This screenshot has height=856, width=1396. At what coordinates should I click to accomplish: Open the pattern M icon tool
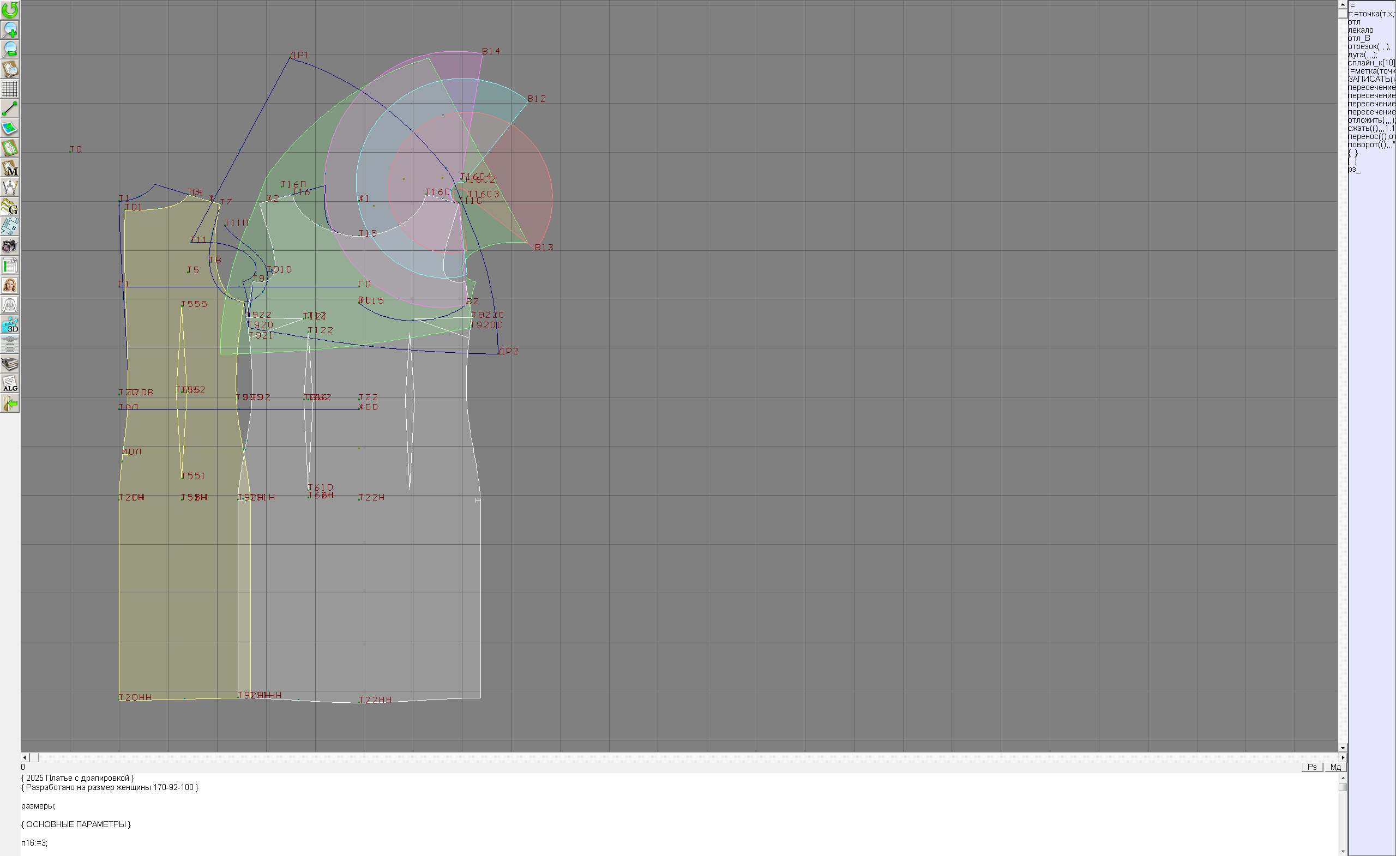click(x=10, y=168)
